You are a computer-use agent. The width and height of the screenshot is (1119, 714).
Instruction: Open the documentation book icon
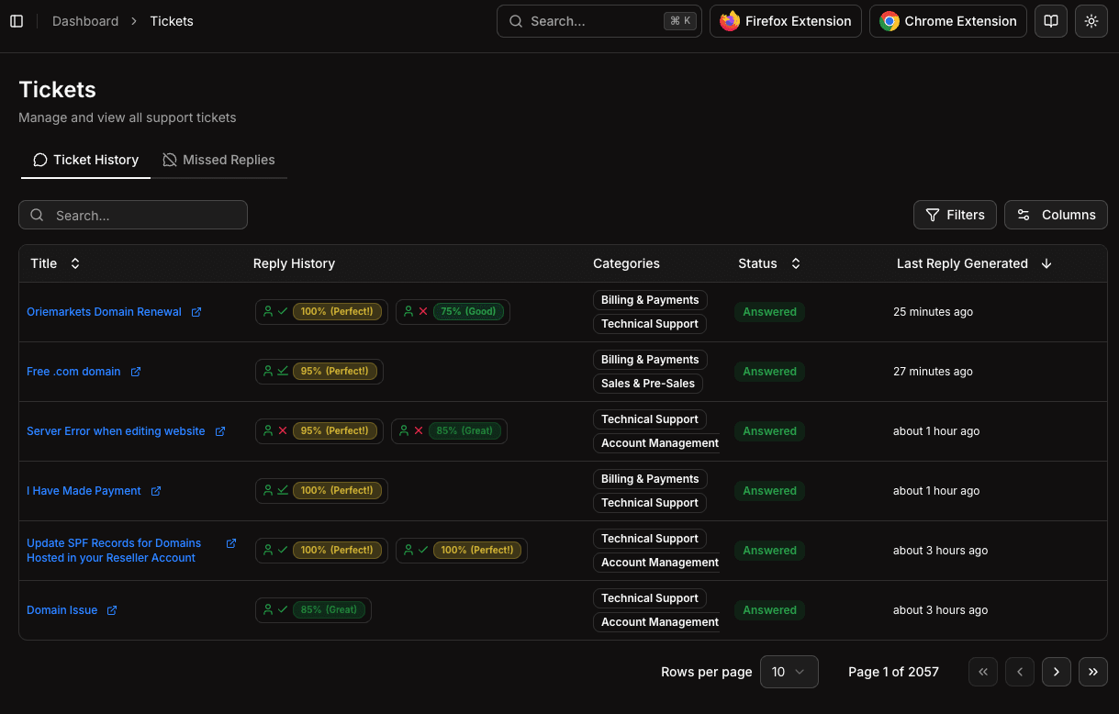point(1051,21)
